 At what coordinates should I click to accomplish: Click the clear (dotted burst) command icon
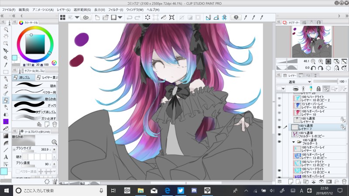(147, 17)
